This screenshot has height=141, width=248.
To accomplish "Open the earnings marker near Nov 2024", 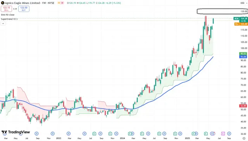I will pos(175,134).
